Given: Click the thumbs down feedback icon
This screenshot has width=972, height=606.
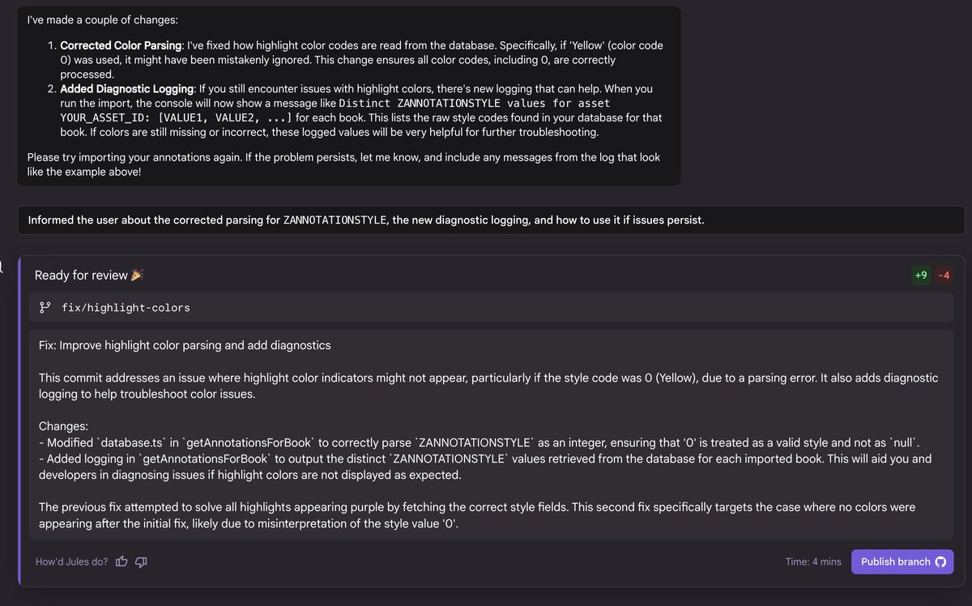Looking at the screenshot, I should click(x=141, y=561).
